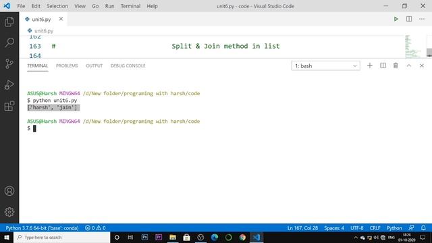Screen dimensions: 432x243
Task: Open the File menu
Action: pyautogui.click(x=21, y=6)
